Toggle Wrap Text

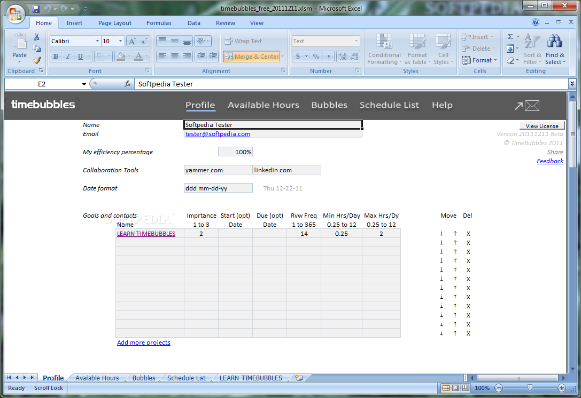[x=243, y=41]
